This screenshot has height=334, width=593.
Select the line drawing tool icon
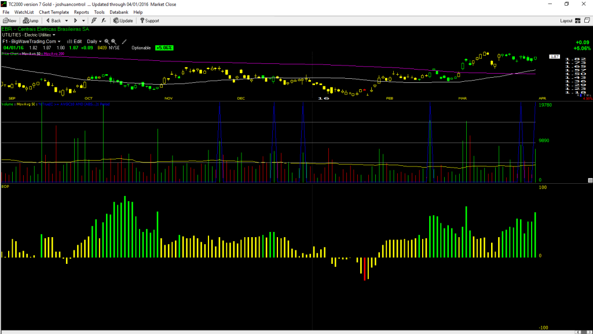(x=124, y=42)
